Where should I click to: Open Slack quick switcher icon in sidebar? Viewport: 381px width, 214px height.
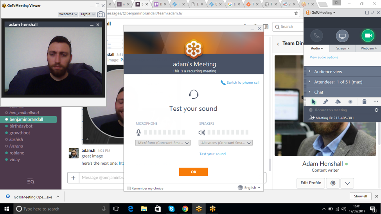point(31,181)
